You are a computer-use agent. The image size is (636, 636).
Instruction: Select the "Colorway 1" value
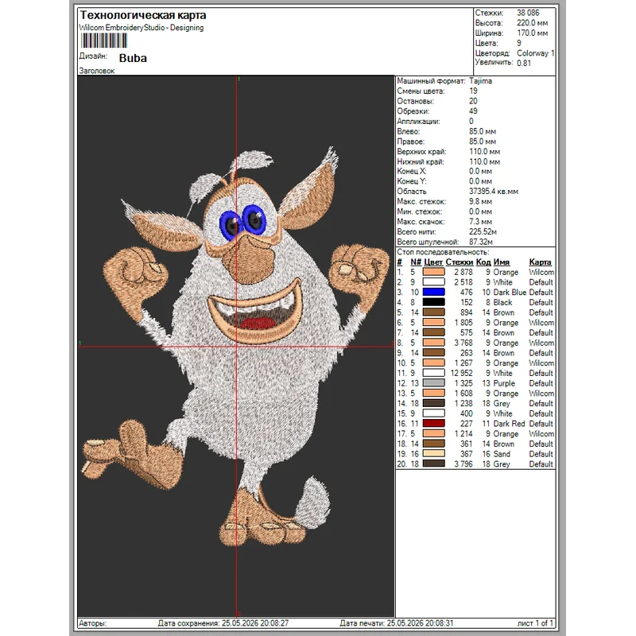(535, 53)
